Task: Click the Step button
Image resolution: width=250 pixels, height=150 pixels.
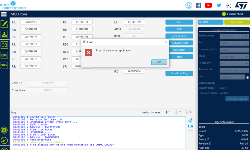Action: tap(181, 57)
